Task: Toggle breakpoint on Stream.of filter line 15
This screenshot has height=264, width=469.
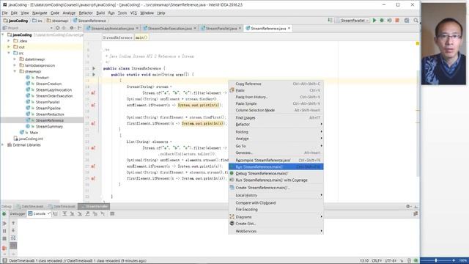Action: tap(93, 93)
